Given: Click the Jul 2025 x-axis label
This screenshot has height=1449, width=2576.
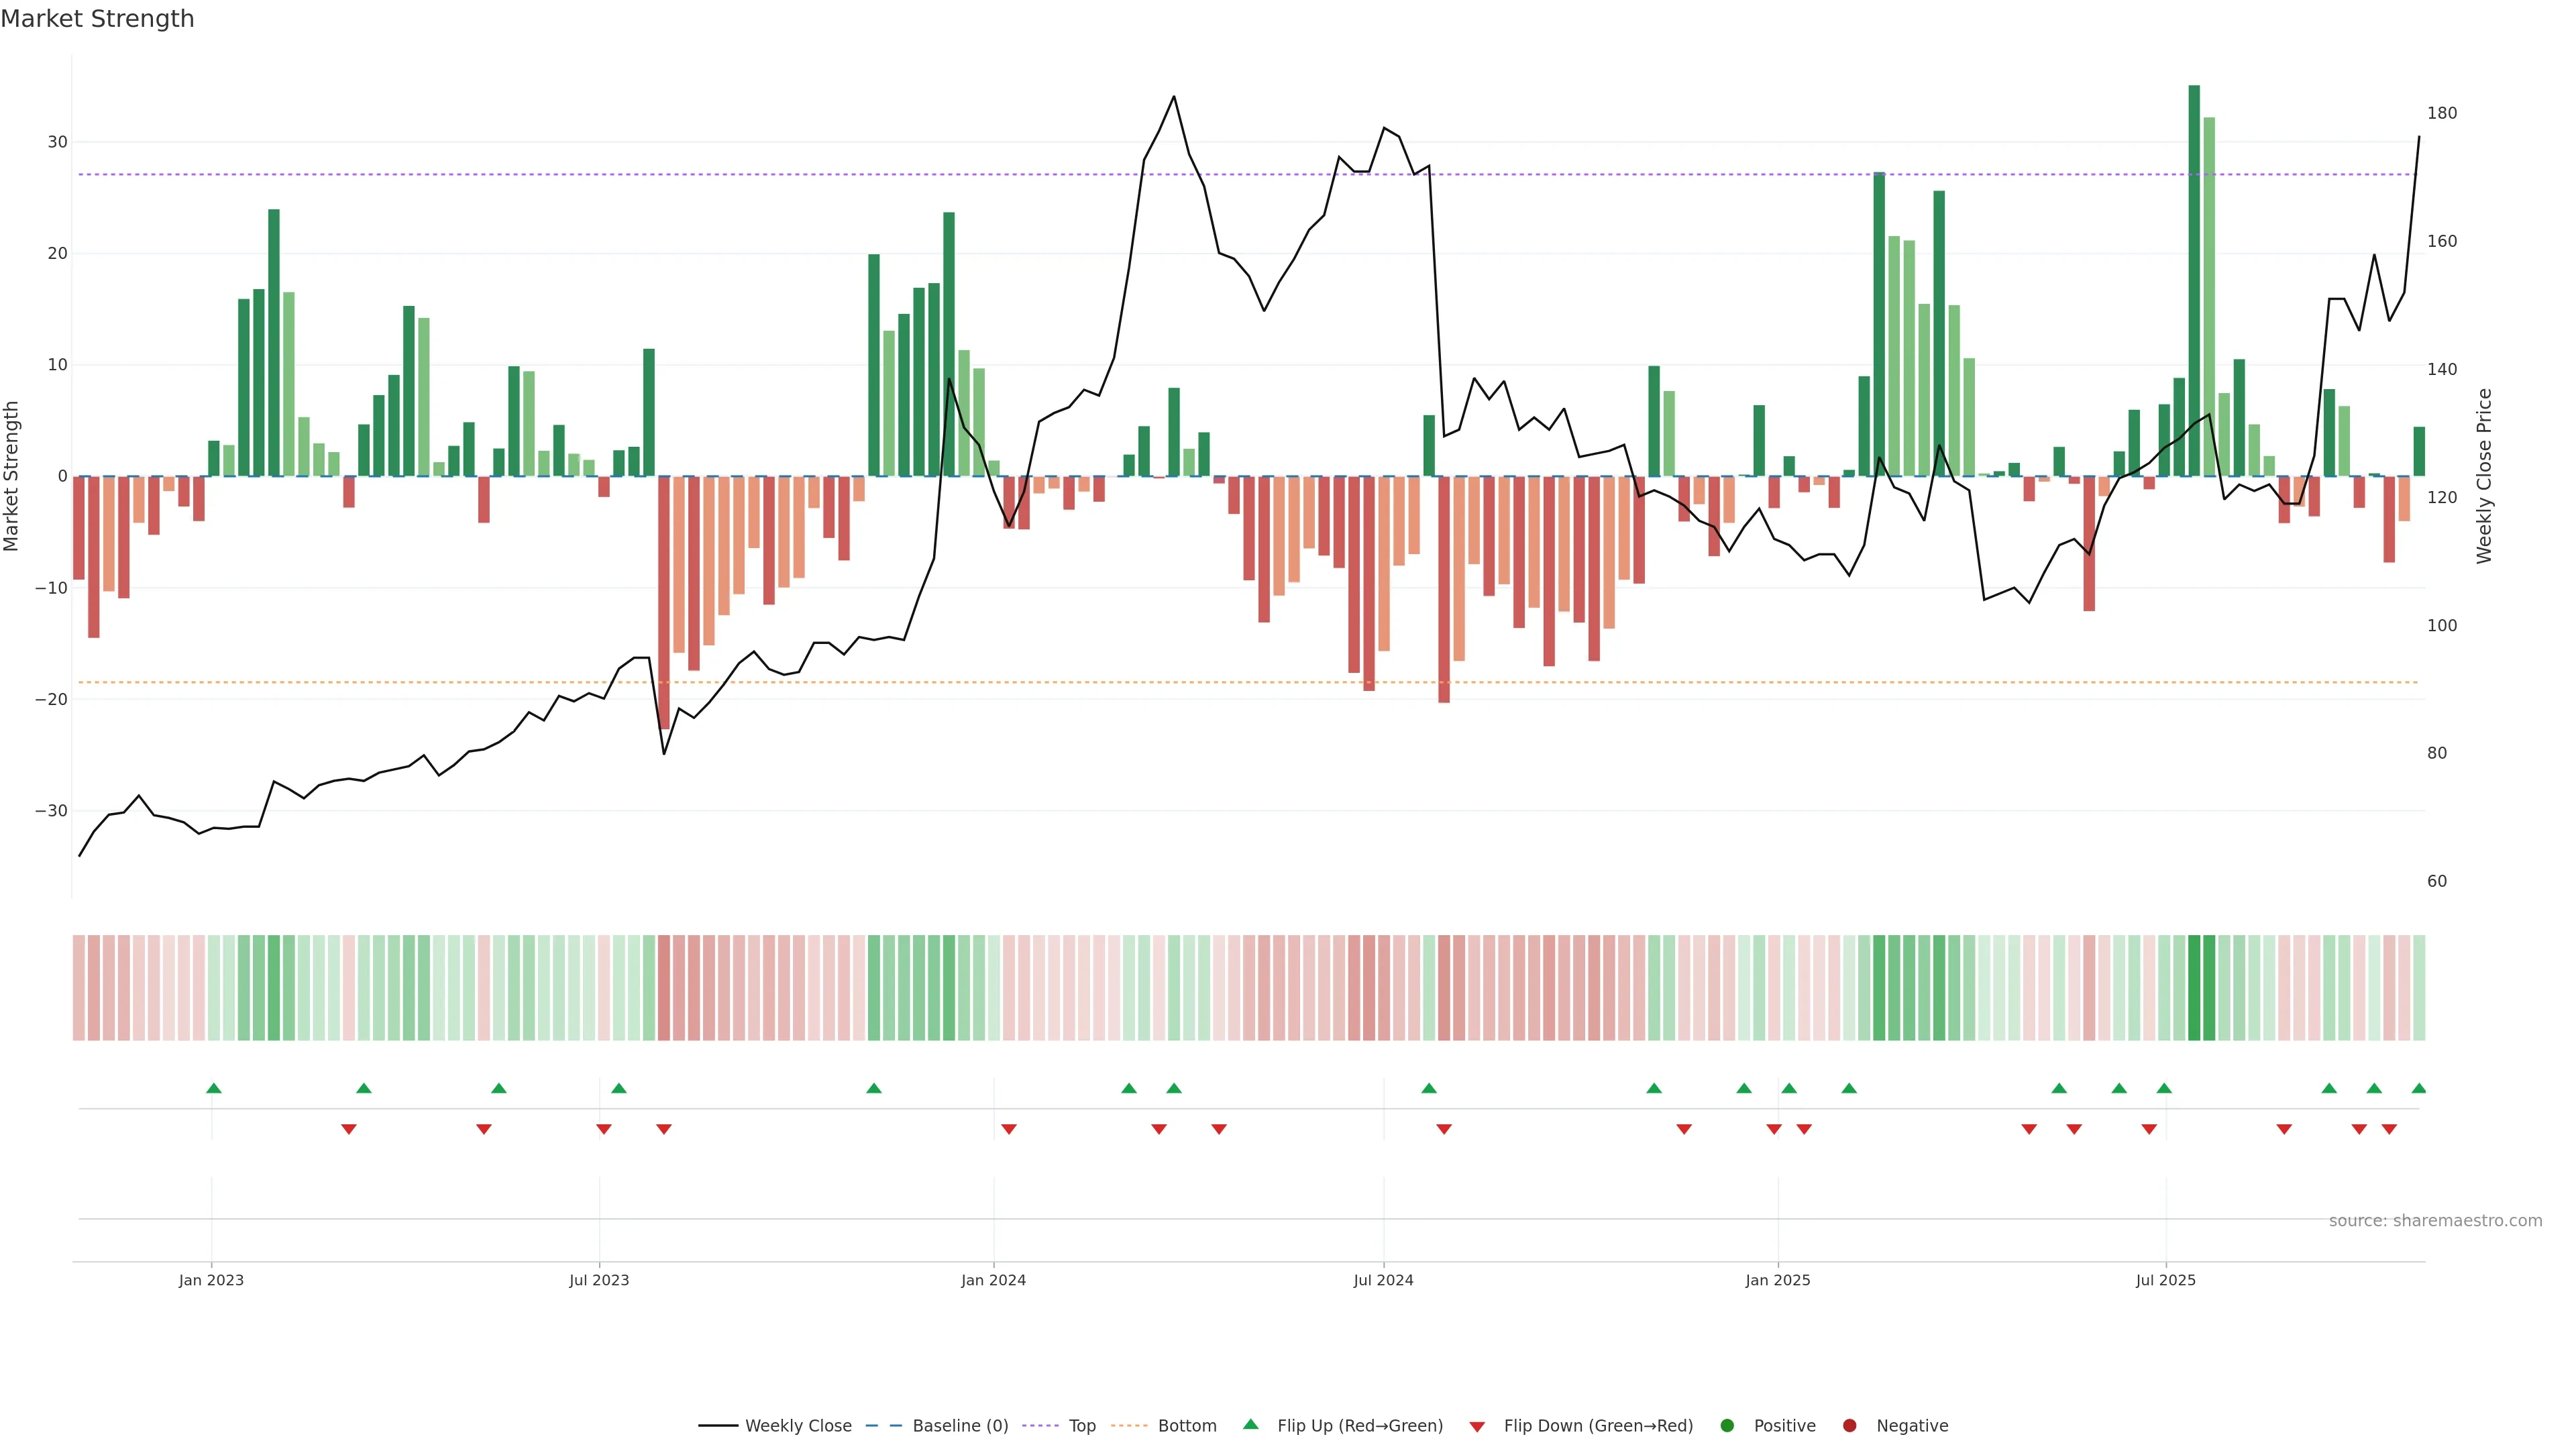Looking at the screenshot, I should click(2165, 1280).
